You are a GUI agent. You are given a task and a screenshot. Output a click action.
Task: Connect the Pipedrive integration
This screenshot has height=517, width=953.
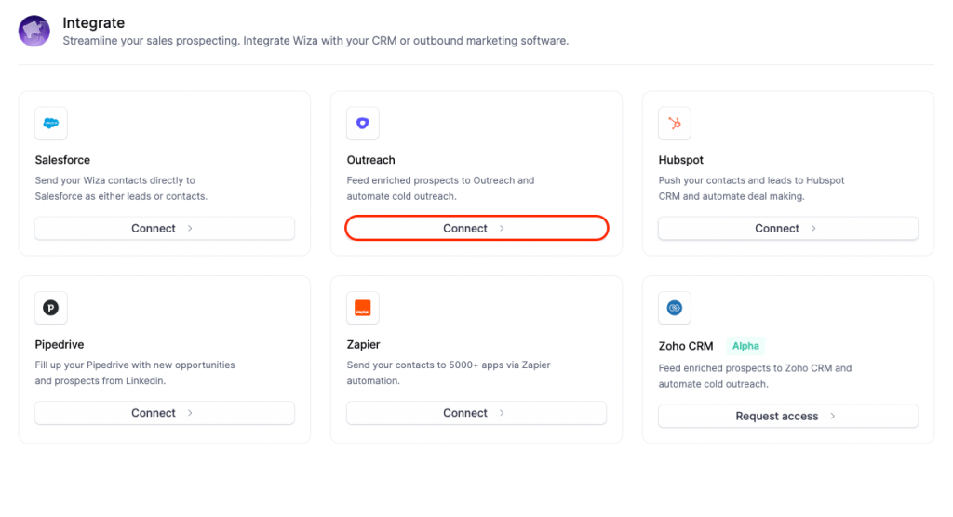pos(165,413)
